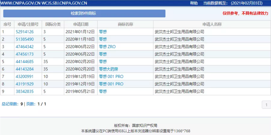Open the 零感 ZRO trademark name
271x135 pixels.
coord(107,47)
